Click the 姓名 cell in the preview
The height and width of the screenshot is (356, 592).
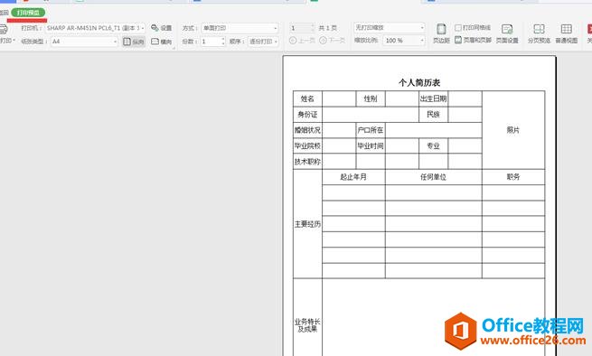click(307, 98)
